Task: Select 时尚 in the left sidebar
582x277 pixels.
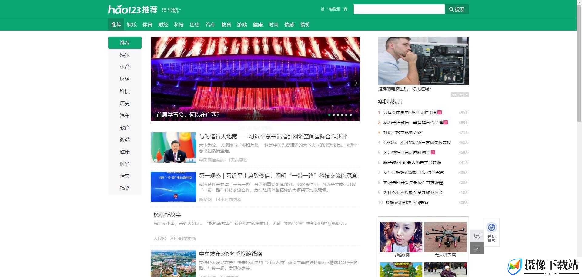Action: 125,164
